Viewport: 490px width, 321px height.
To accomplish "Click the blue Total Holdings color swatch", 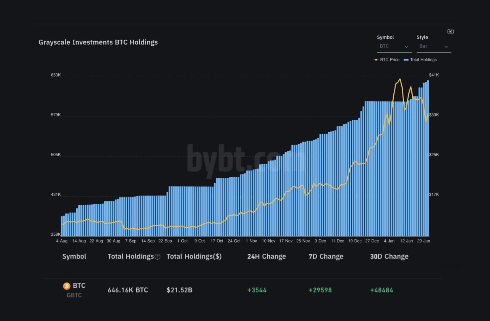I will (x=405, y=60).
